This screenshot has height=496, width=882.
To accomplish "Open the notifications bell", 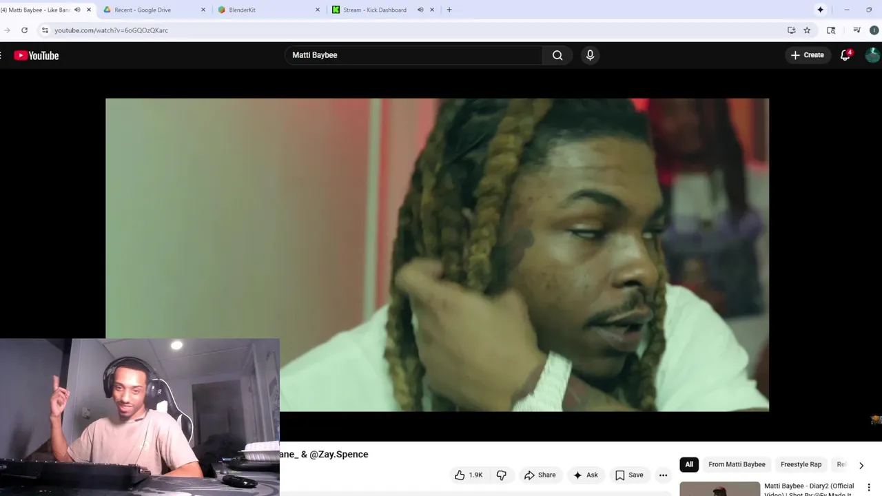I will pyautogui.click(x=845, y=55).
